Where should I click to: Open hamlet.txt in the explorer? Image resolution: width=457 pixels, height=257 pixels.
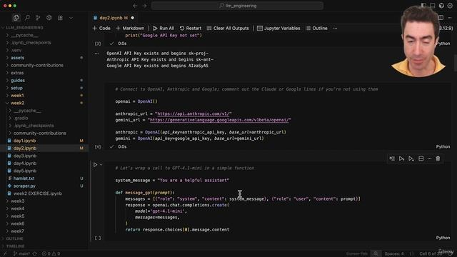[x=24, y=178]
